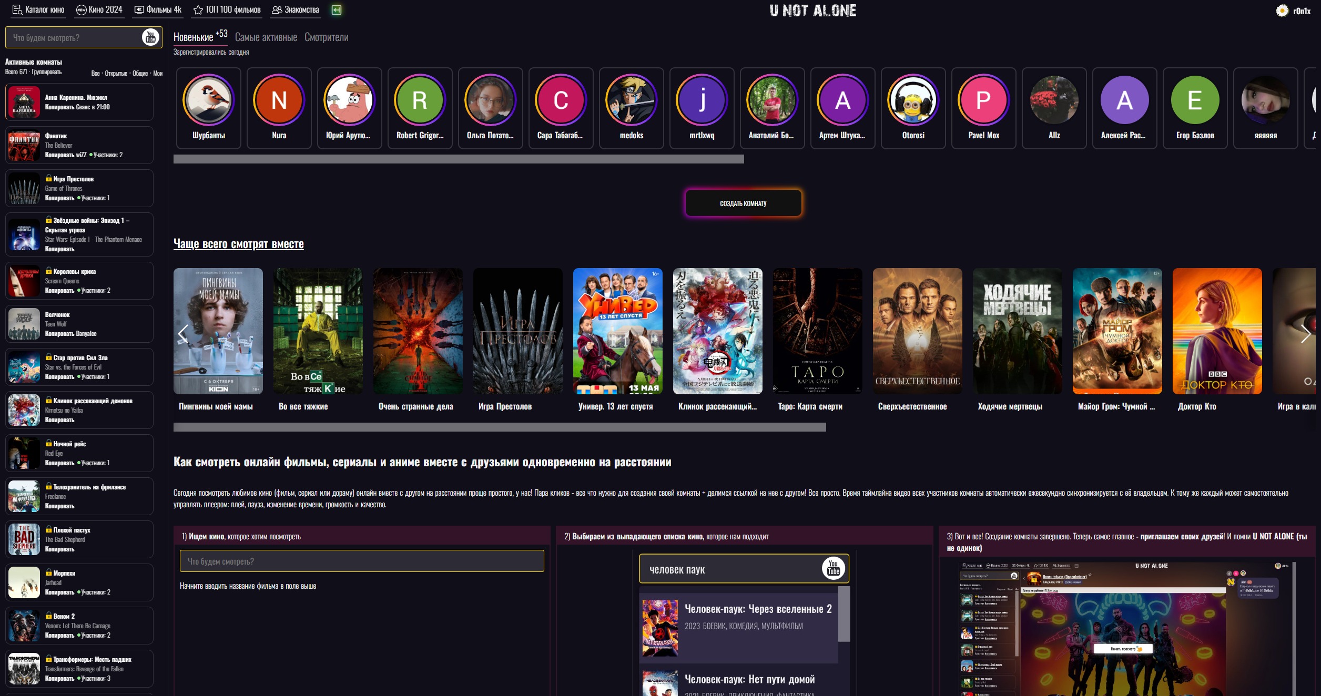
Task: Open Телохранитель на фрилансе room
Action: pos(79,496)
